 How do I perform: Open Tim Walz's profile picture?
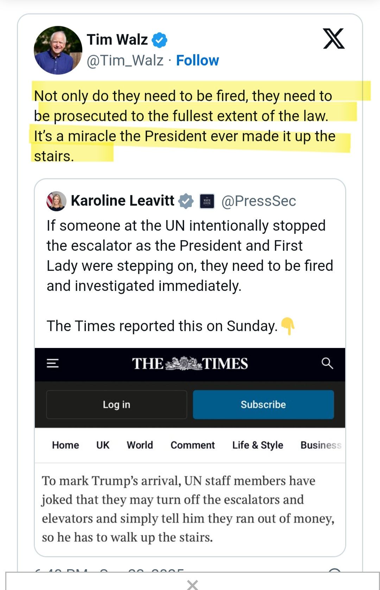pyautogui.click(x=58, y=50)
